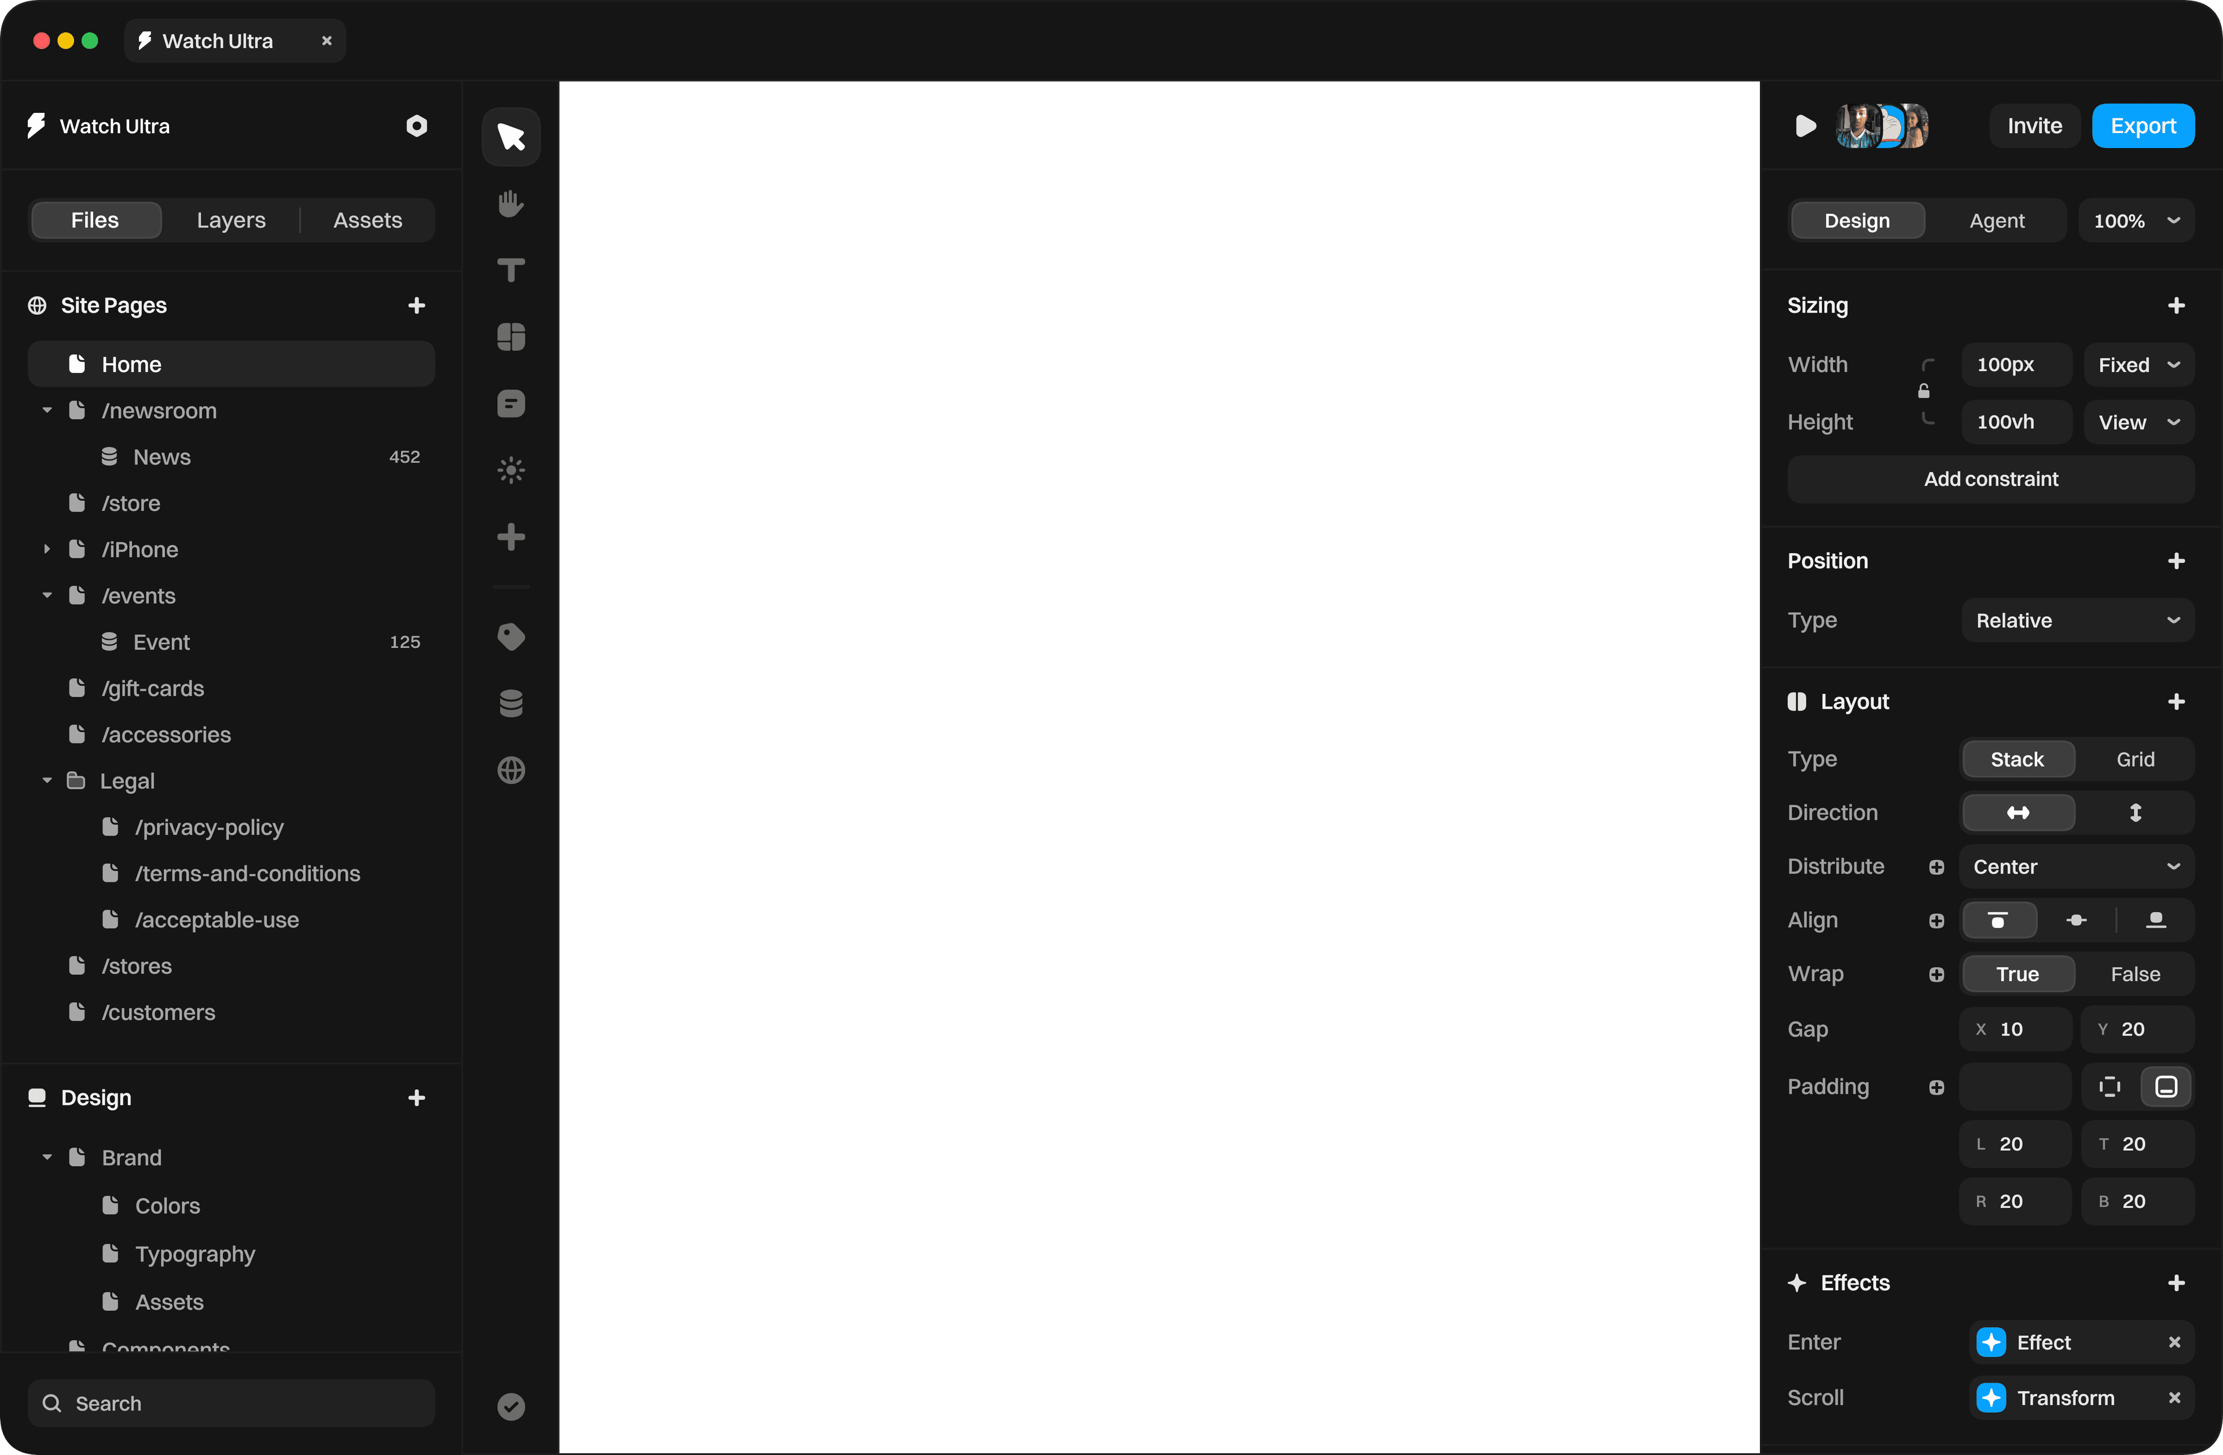
Task: Open the layout blocks tool
Action: [511, 337]
